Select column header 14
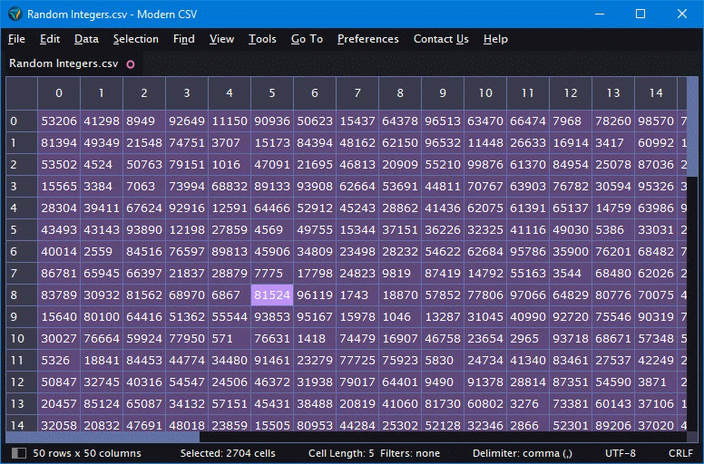Viewport: 704px width, 464px height. [656, 93]
